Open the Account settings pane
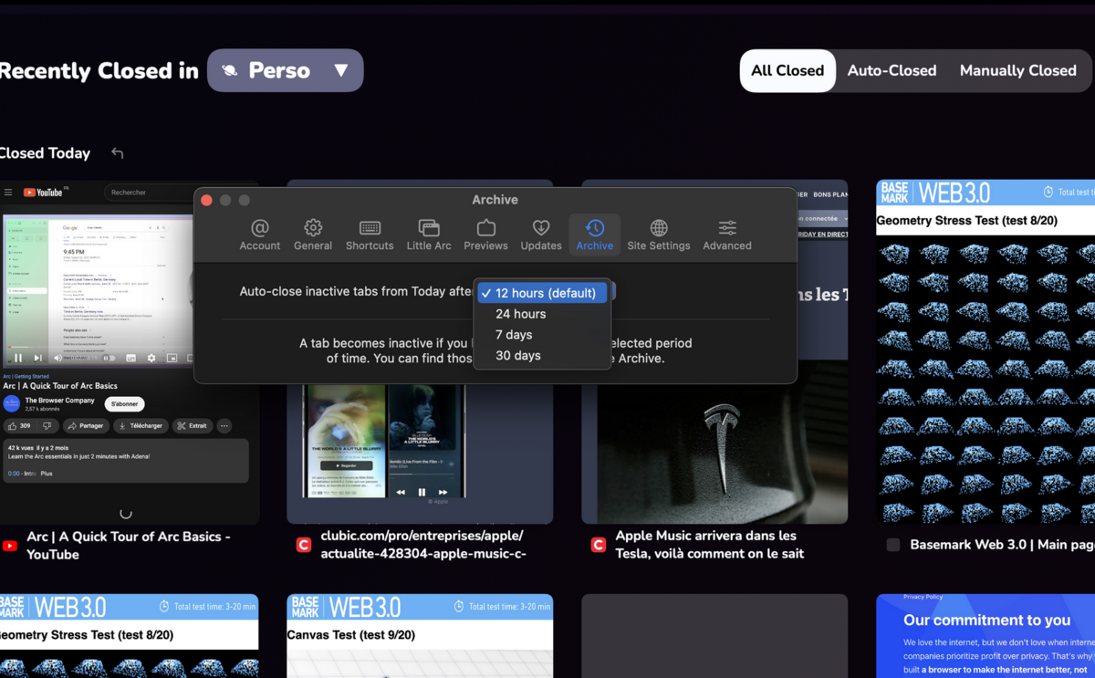1095x678 pixels. pyautogui.click(x=260, y=235)
